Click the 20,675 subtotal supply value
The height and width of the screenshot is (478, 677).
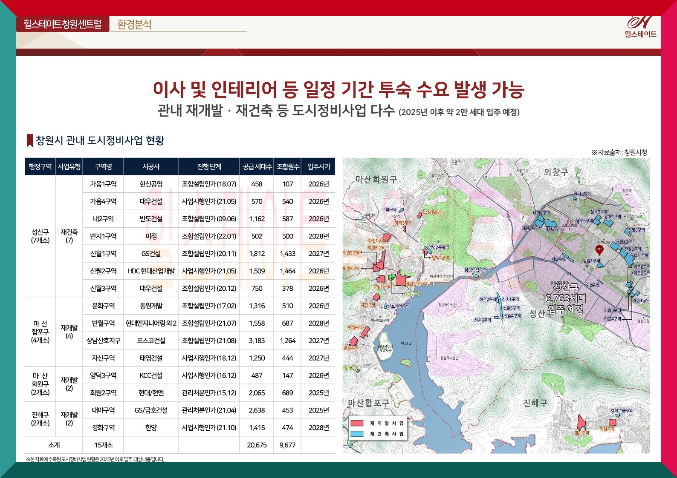(257, 445)
